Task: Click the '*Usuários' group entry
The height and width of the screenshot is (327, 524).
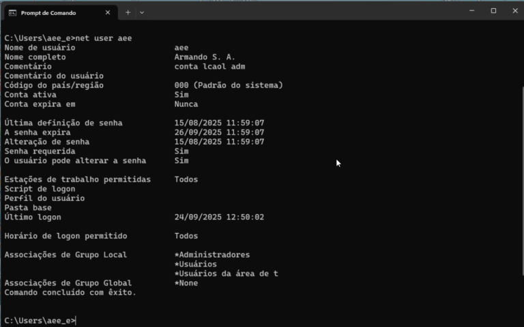Action: point(196,264)
